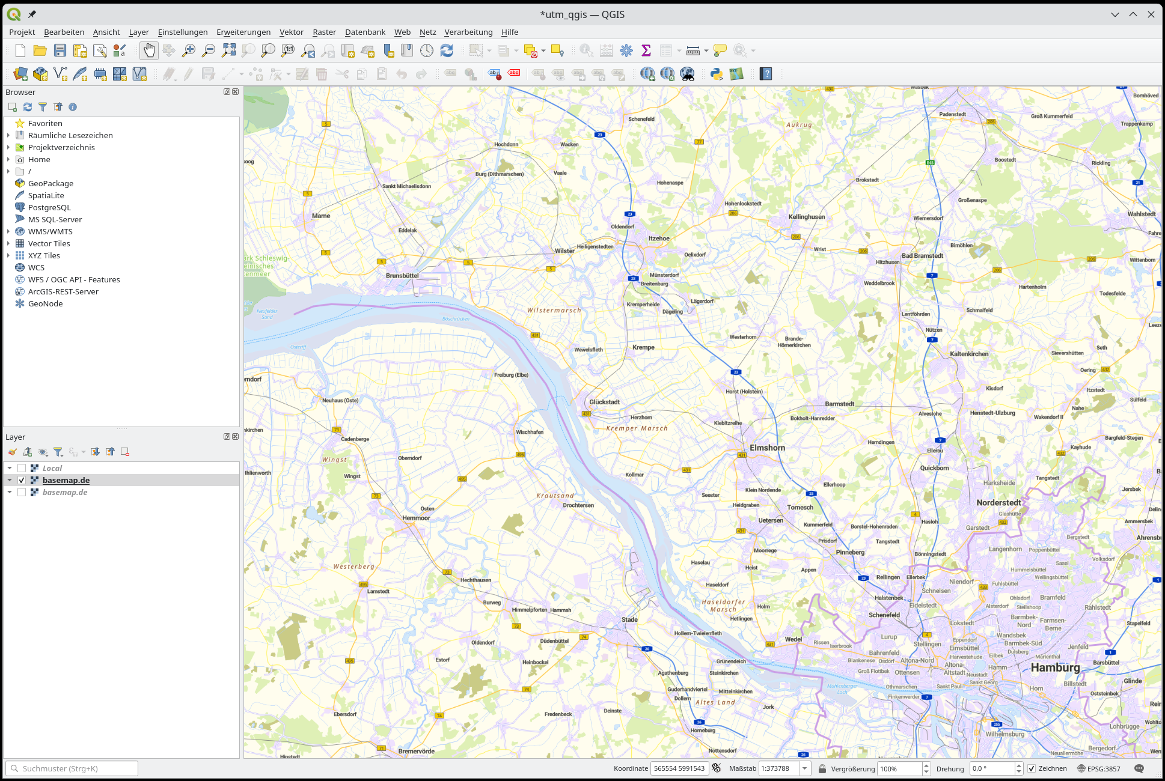Filter the Browser panel
Screen dimensions: 1165x781
[x=43, y=107]
